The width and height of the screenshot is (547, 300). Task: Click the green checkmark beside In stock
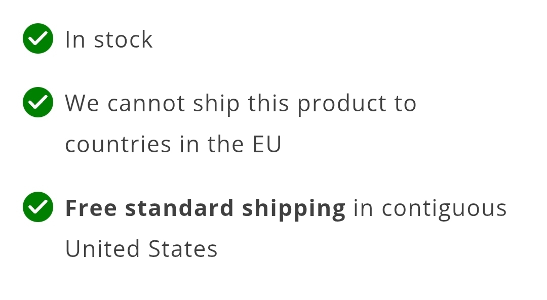[x=38, y=38]
